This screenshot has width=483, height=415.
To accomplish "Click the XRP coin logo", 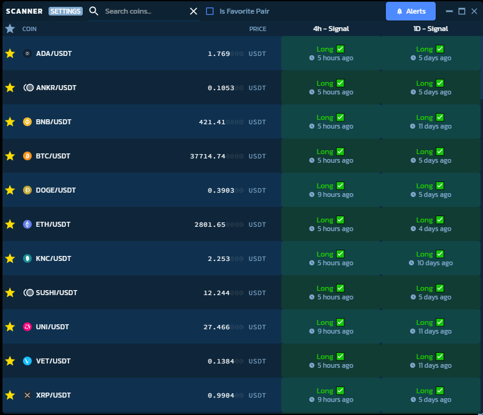I will 27,395.
